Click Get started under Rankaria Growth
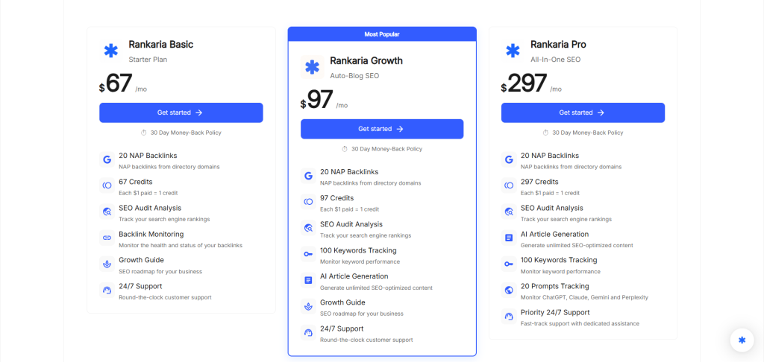Screen dimensions: 764x362 (382, 129)
